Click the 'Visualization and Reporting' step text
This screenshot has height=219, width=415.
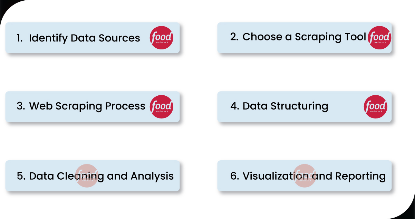point(314,176)
